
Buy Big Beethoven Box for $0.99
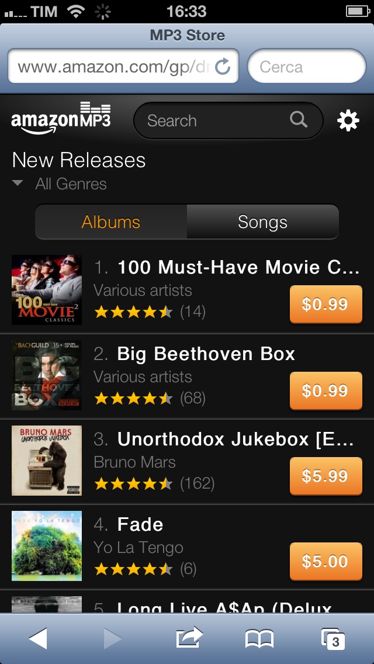pyautogui.click(x=325, y=390)
